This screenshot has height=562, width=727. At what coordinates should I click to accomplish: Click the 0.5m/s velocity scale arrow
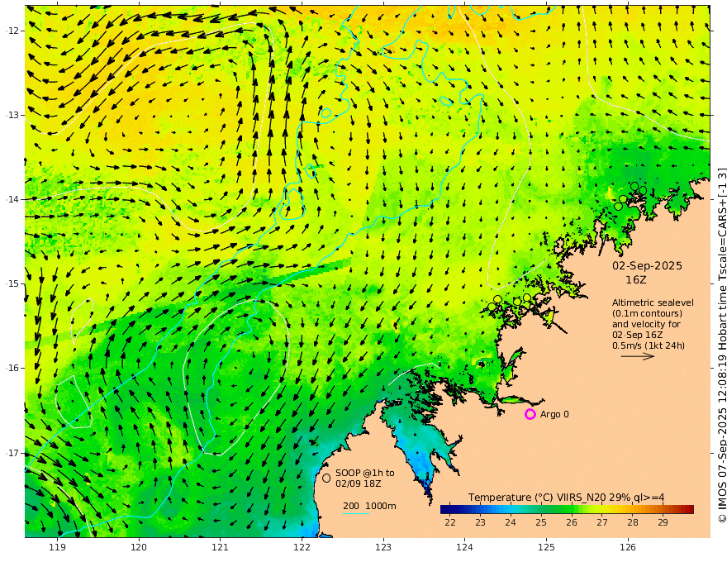[638, 356]
